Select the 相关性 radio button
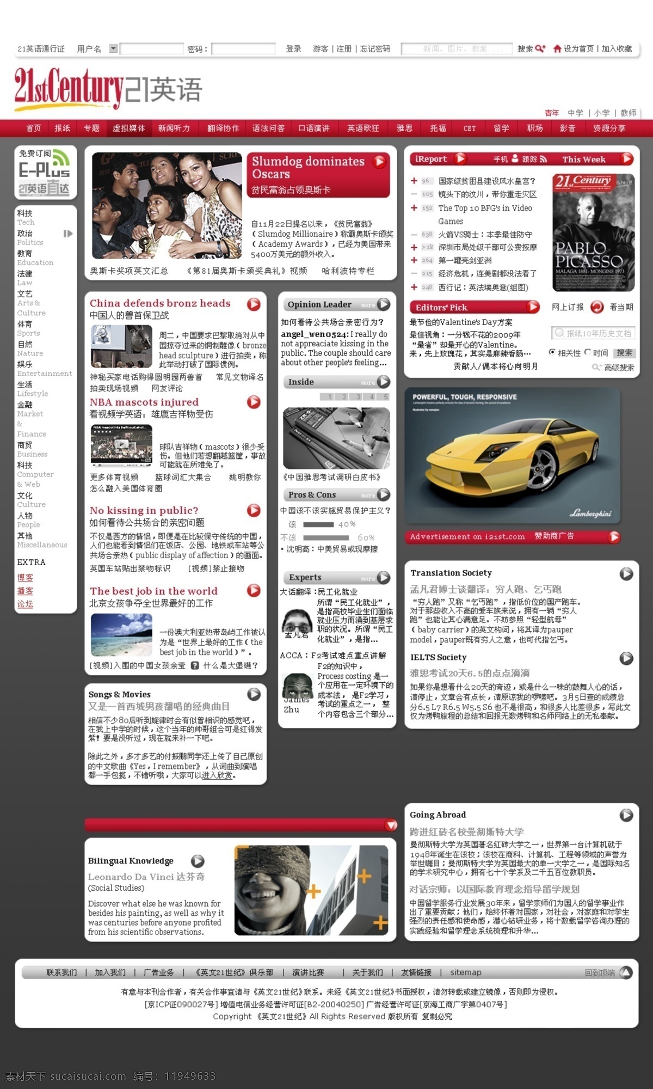The height and width of the screenshot is (1089, 653). (552, 352)
